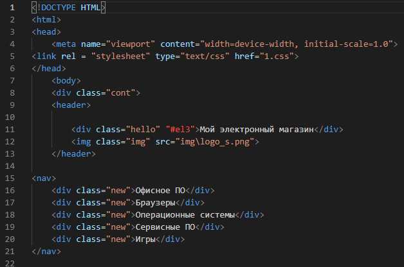Click line number 15 in gutter

click(10, 178)
